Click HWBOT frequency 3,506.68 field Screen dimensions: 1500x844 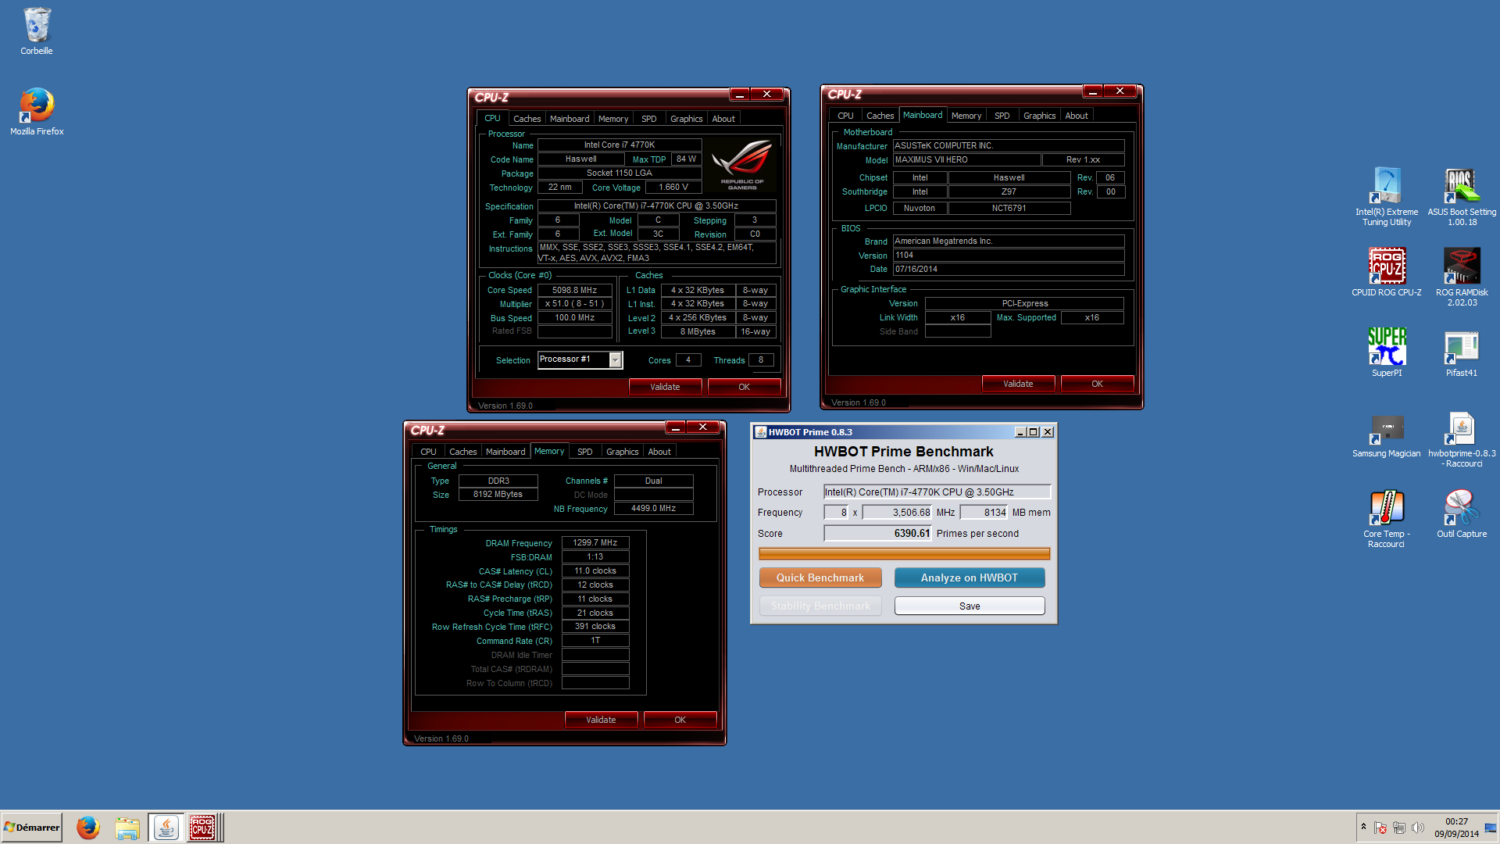897,513
